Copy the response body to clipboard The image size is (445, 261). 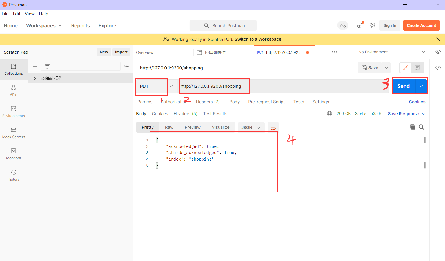[413, 127]
